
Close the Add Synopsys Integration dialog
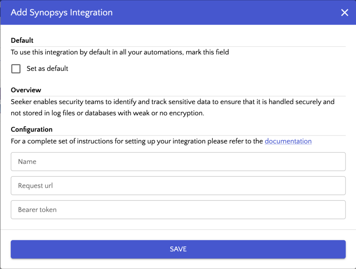(345, 12)
